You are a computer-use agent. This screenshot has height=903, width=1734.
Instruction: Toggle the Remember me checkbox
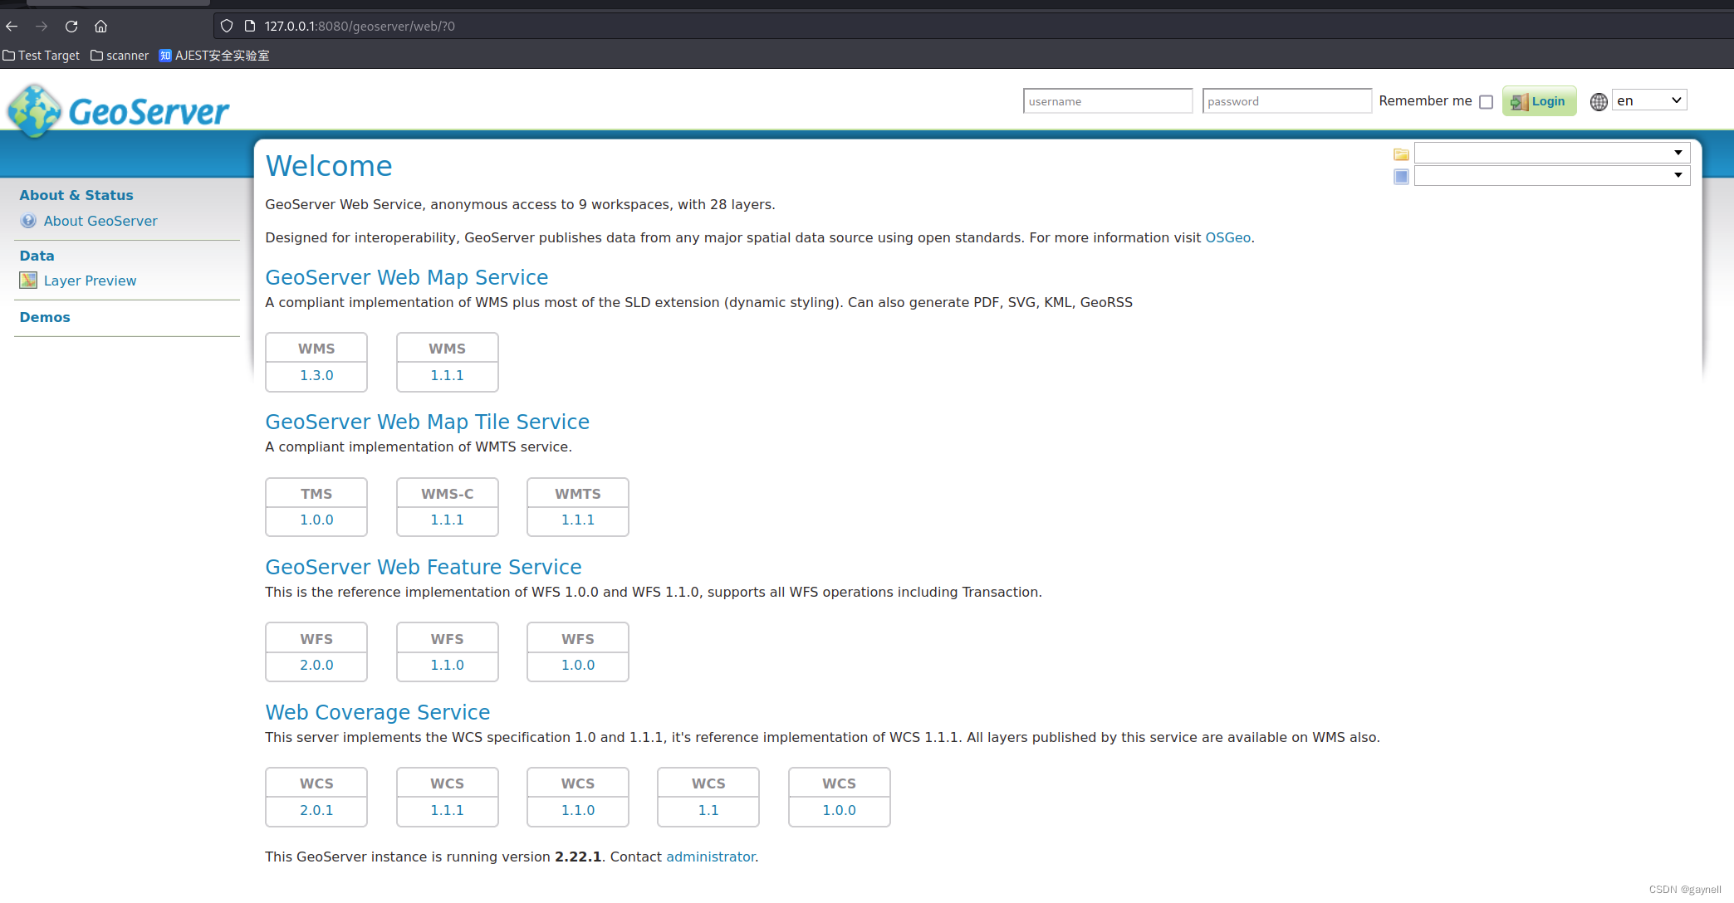(1486, 102)
